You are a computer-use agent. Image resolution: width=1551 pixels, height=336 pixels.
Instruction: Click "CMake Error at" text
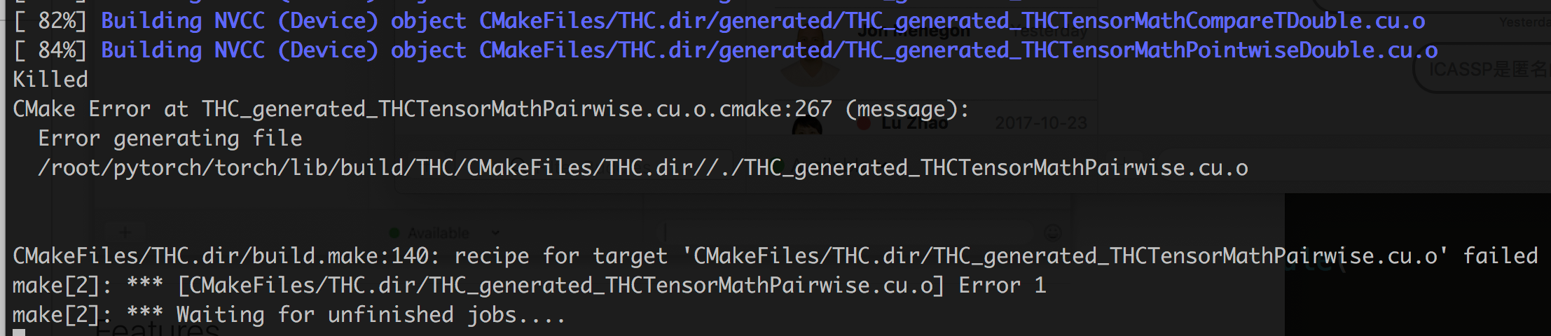[100, 109]
